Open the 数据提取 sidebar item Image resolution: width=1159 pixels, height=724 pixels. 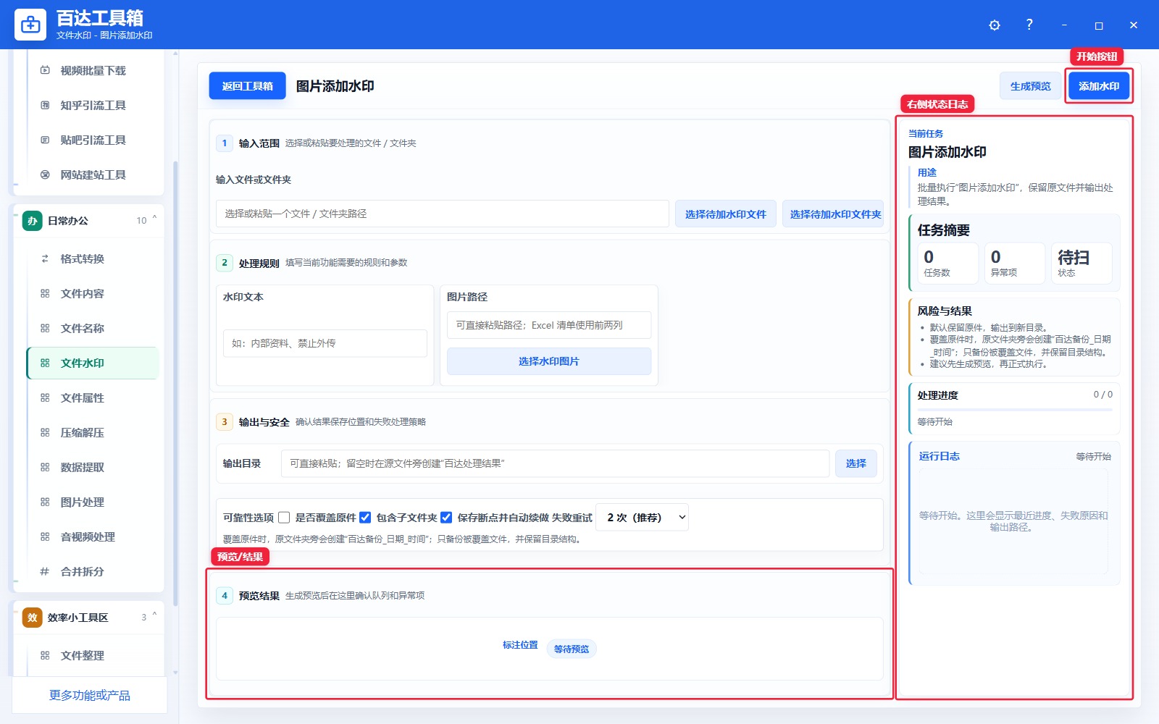click(93, 467)
